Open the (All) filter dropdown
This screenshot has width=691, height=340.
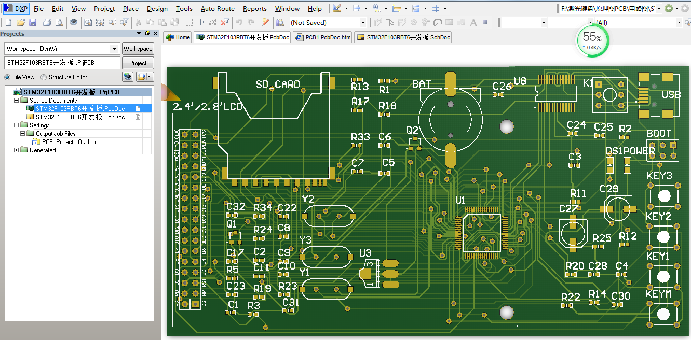(x=679, y=22)
